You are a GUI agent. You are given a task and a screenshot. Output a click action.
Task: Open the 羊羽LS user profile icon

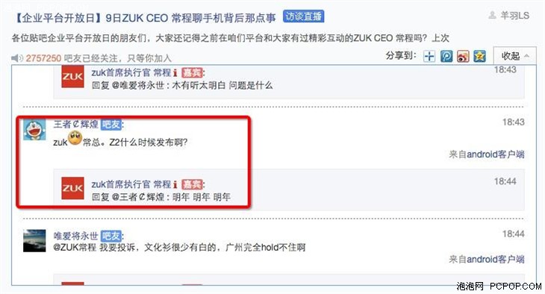coord(492,15)
